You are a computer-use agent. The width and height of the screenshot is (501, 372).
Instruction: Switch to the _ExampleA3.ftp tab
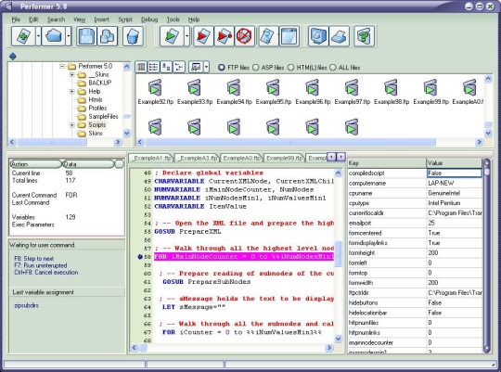click(197, 159)
